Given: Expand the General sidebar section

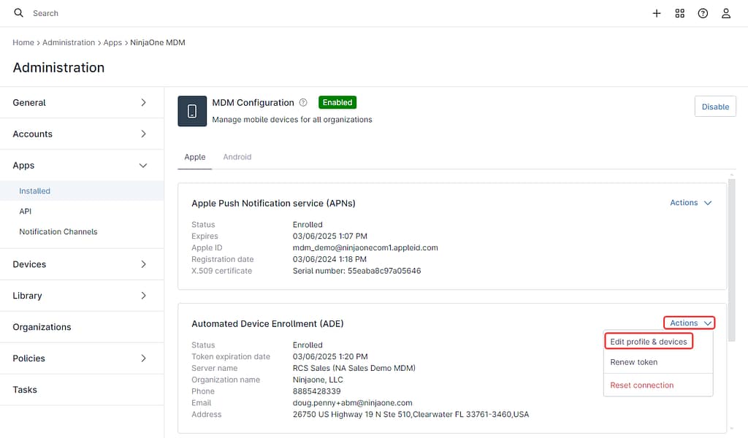Looking at the screenshot, I should [80, 103].
